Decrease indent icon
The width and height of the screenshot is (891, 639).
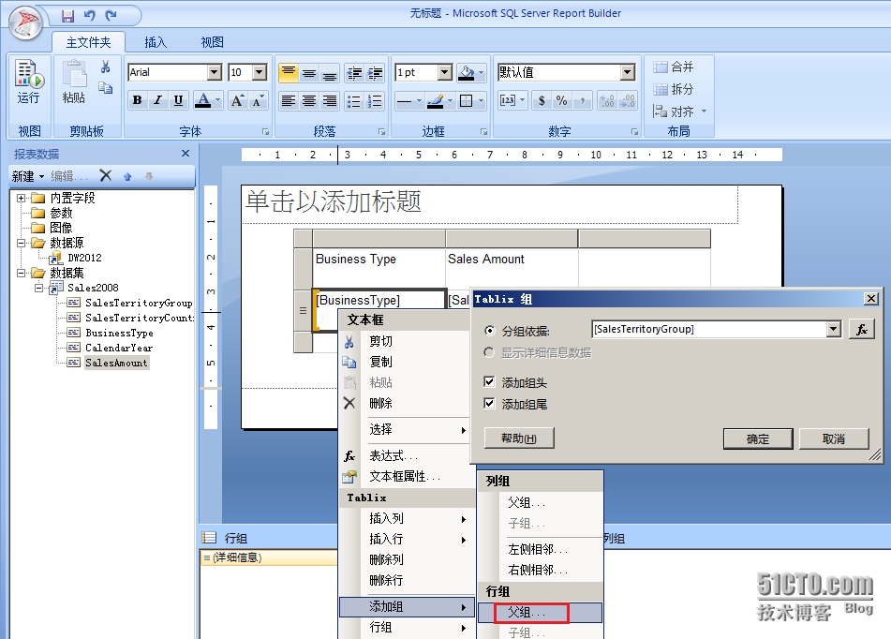tap(354, 73)
